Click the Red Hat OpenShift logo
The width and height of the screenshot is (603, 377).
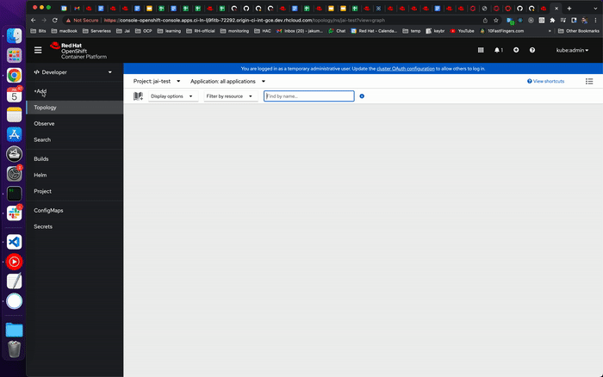[x=78, y=51]
